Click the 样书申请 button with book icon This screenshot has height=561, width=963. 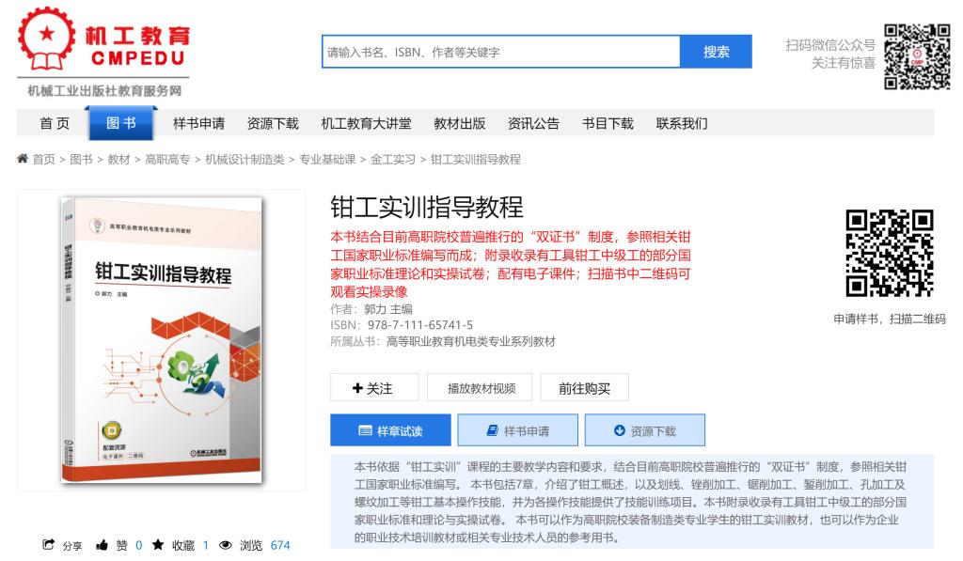click(518, 430)
